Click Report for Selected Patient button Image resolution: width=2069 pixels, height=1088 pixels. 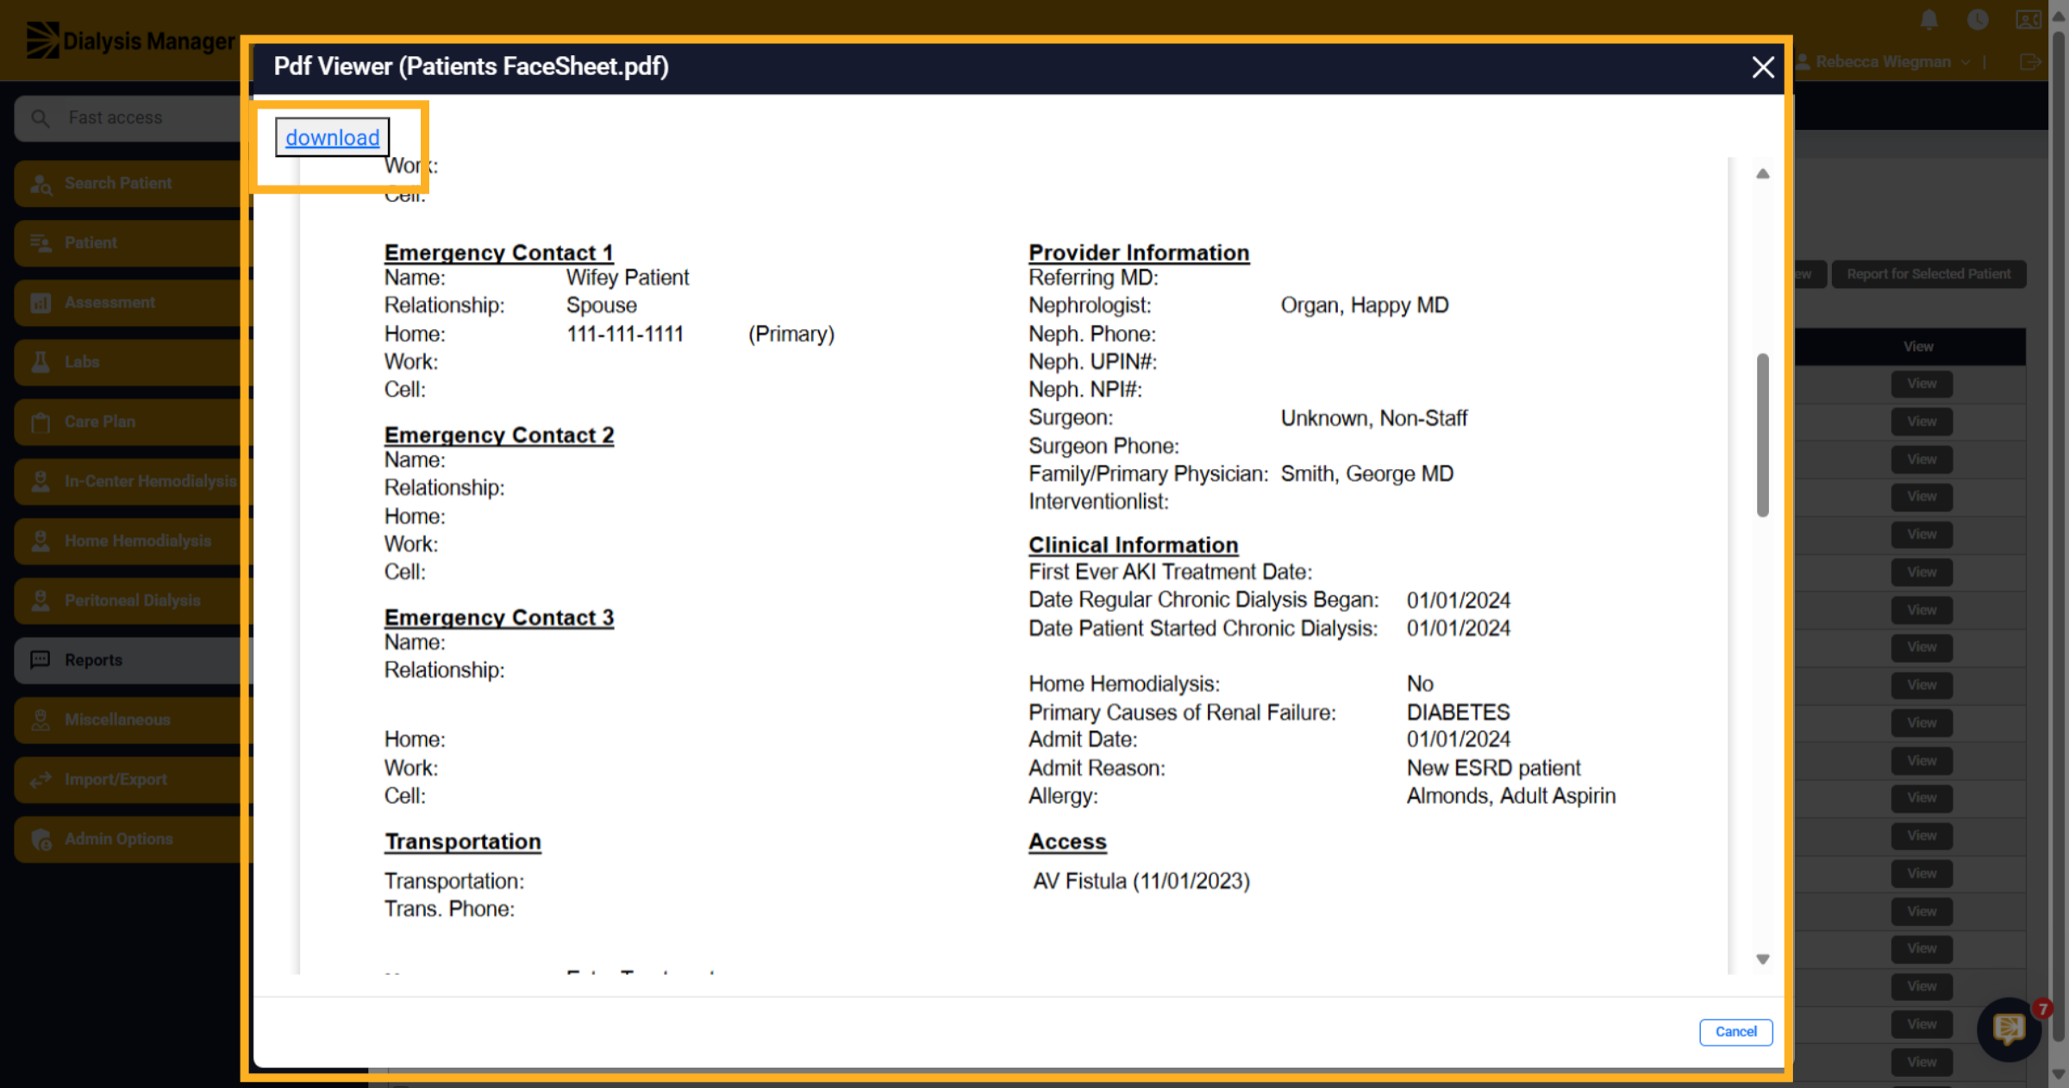click(x=1928, y=274)
